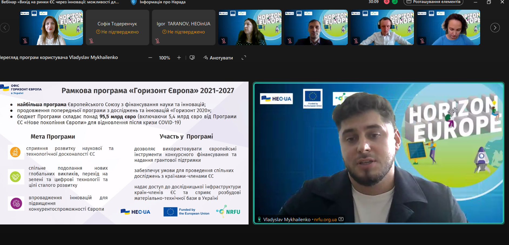
Task: Click the muted mic on the sideways-looking woman's thumbnail
Action: pyautogui.click(x=223, y=41)
